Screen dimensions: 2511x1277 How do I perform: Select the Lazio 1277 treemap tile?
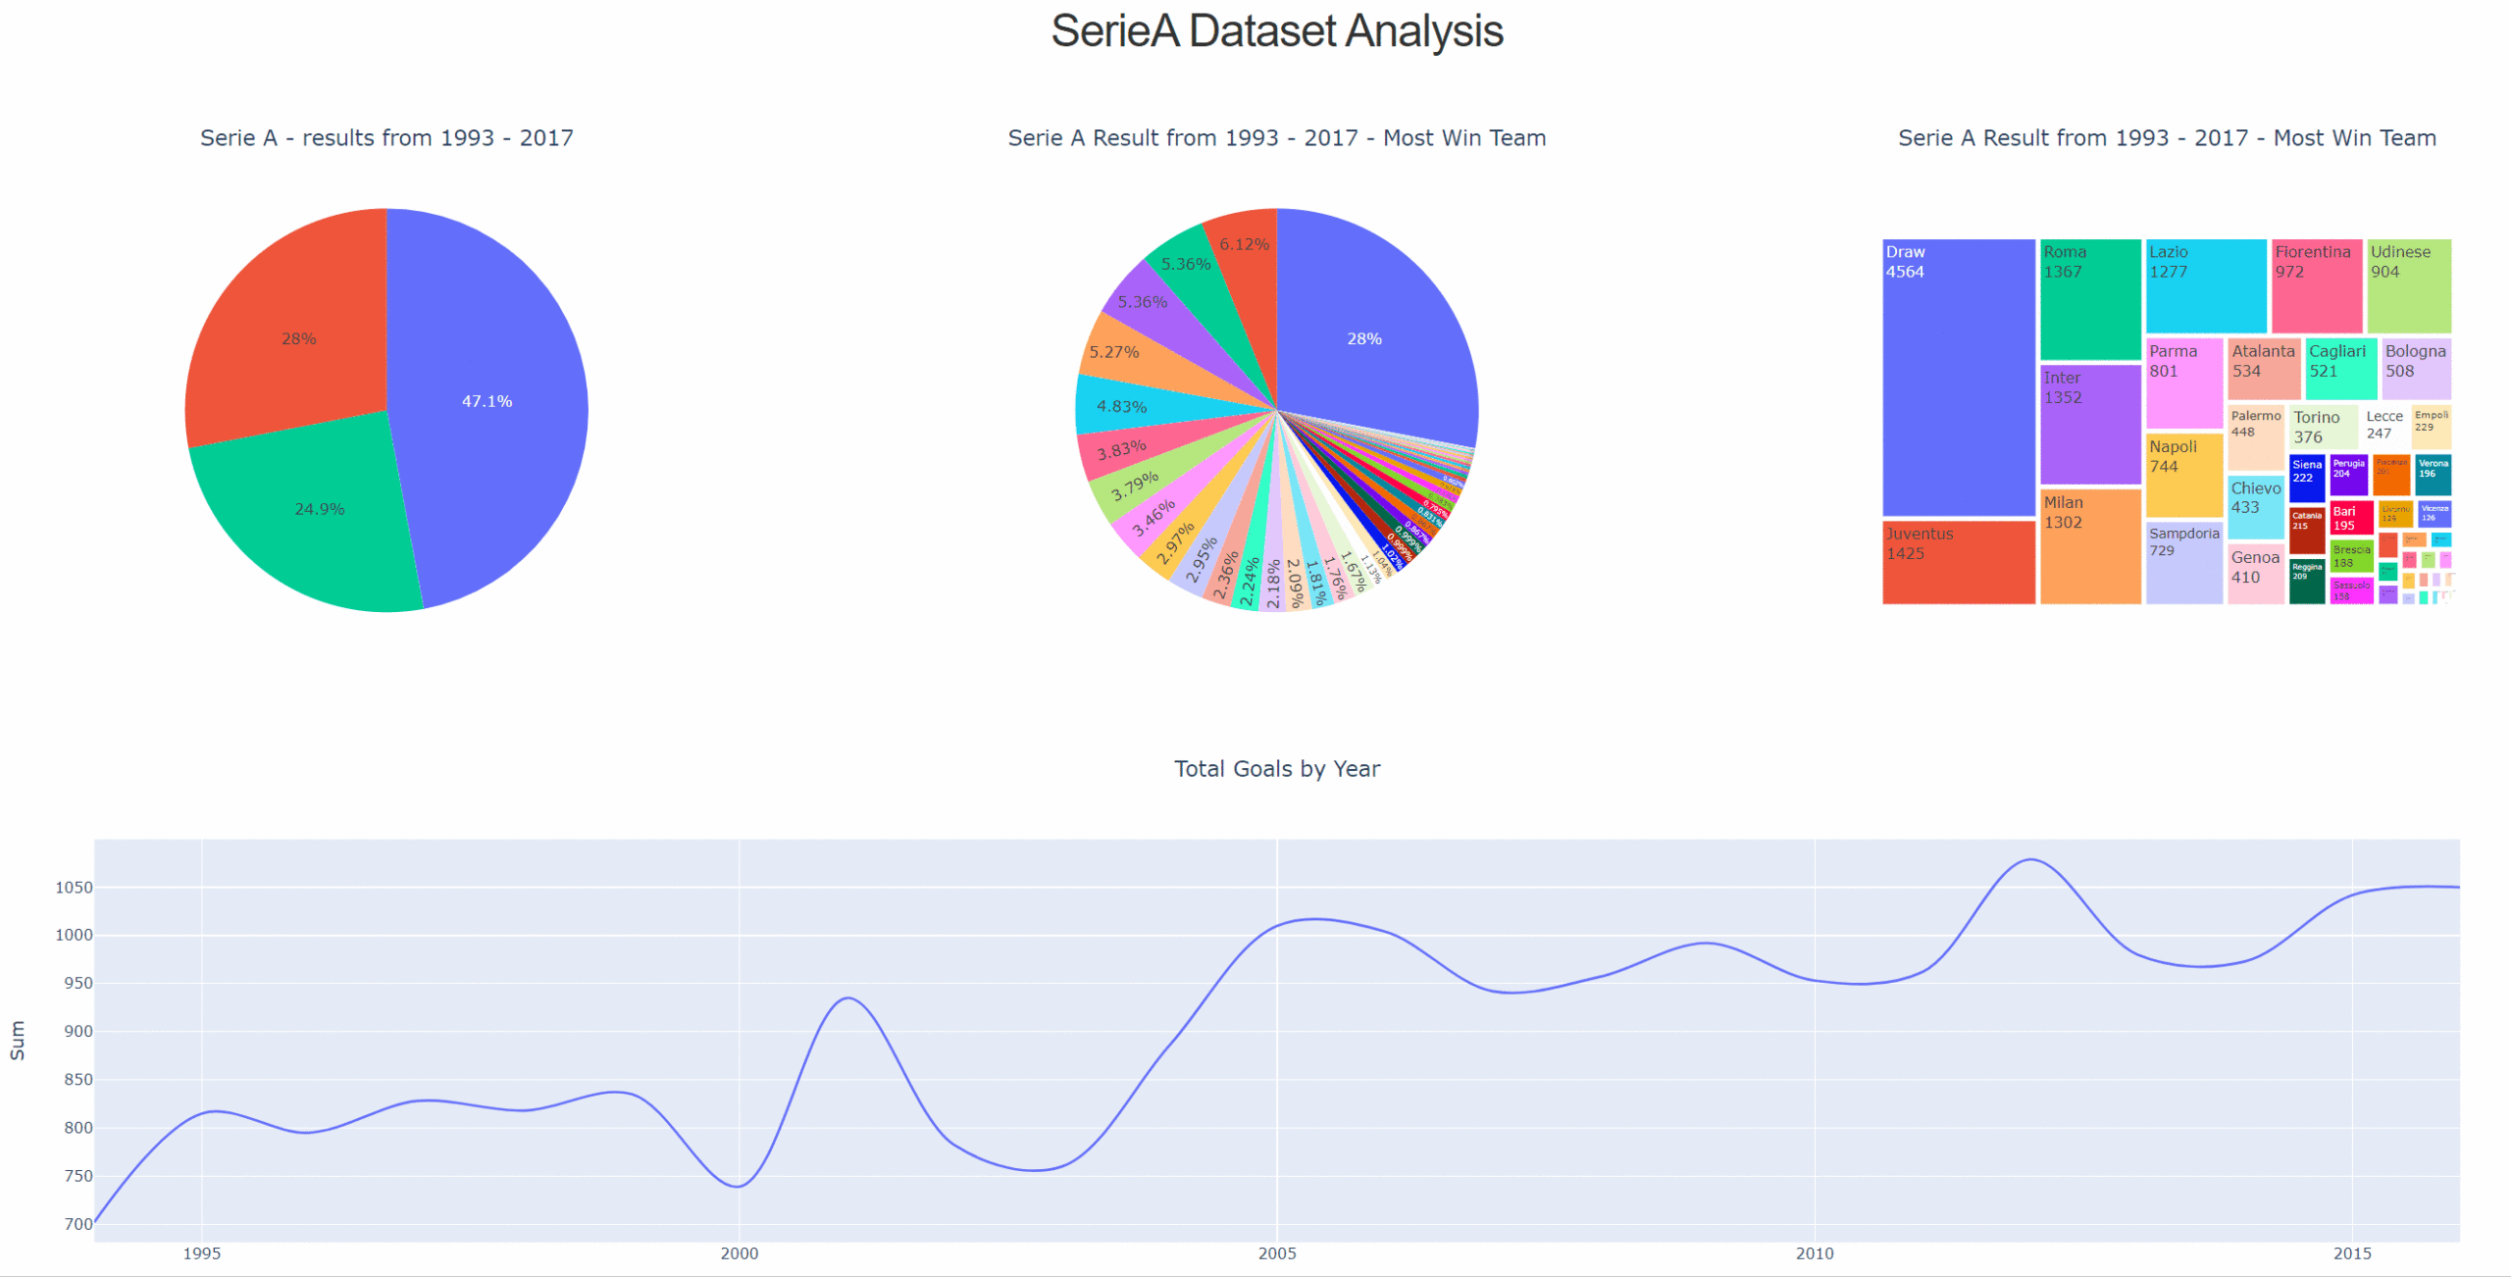(2205, 286)
